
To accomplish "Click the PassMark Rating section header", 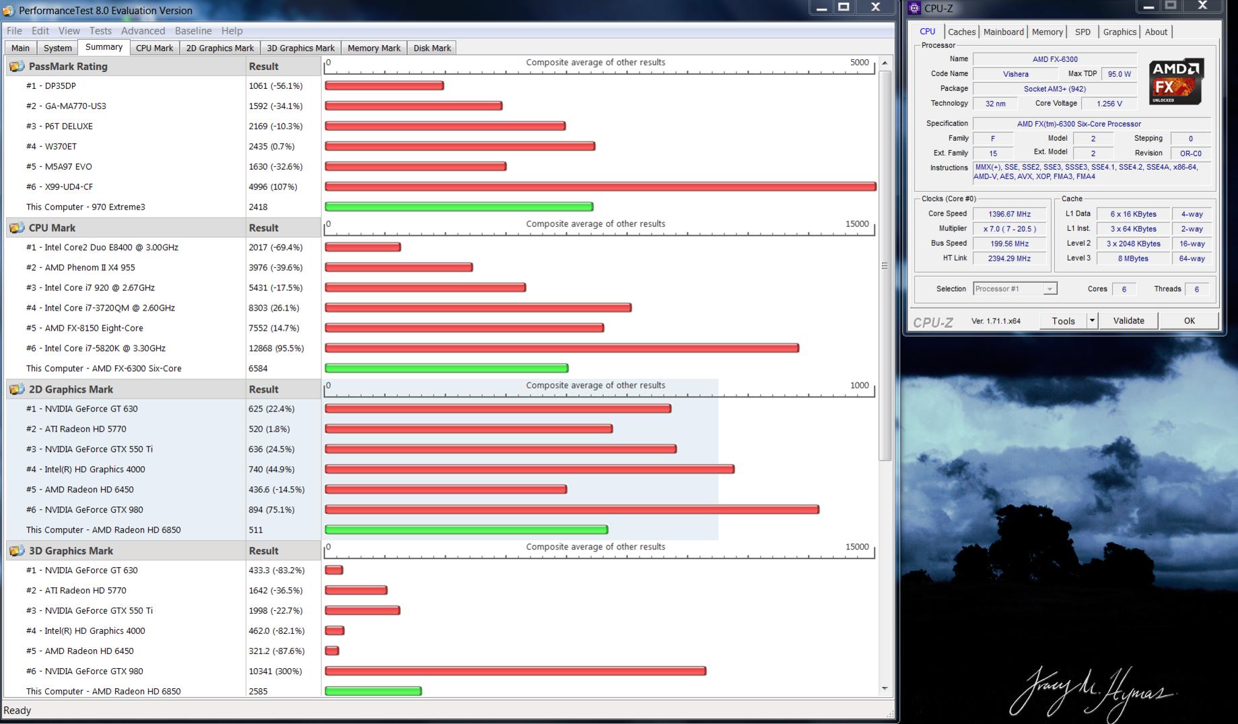I will (x=126, y=66).
